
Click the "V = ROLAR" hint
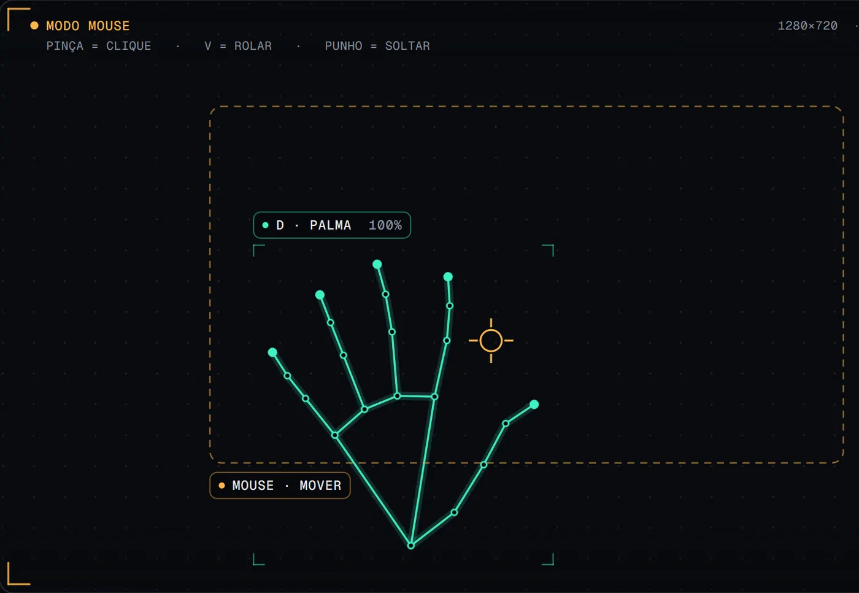pos(238,46)
